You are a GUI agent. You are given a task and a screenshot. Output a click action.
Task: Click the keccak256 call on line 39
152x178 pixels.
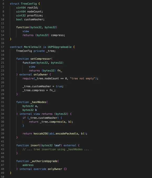[41, 133]
